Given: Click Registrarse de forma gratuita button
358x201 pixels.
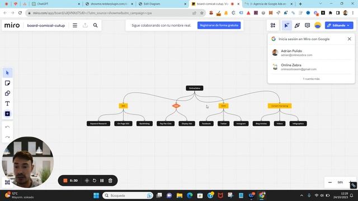Looking at the screenshot, I should pyautogui.click(x=219, y=25).
